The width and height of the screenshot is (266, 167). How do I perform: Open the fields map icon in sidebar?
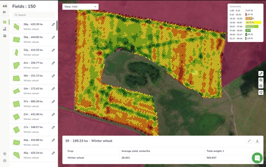click(5, 22)
